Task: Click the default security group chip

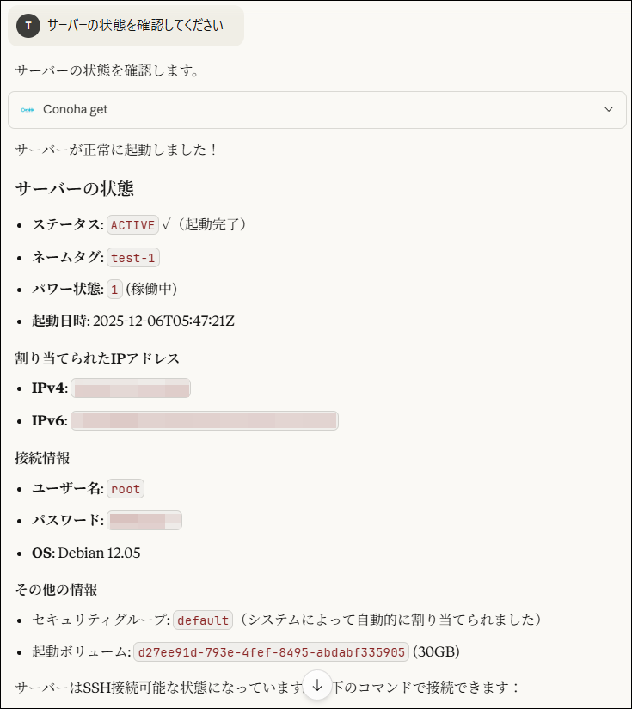Action: click(x=203, y=620)
